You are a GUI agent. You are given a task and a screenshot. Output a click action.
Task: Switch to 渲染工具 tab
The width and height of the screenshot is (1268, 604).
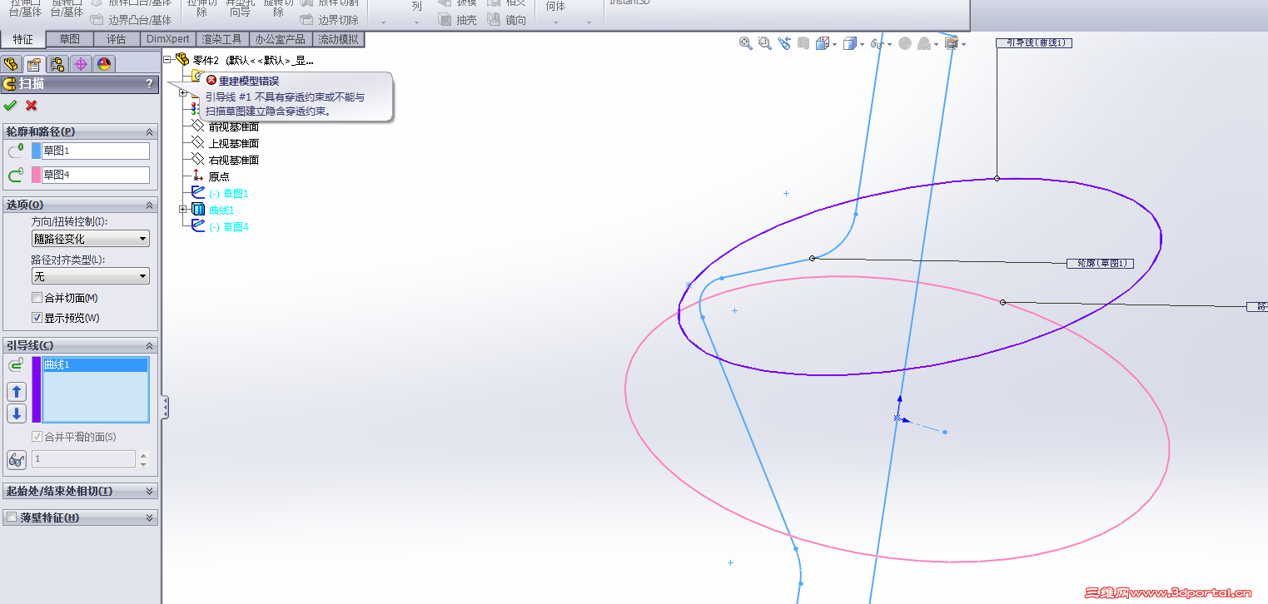(x=222, y=39)
